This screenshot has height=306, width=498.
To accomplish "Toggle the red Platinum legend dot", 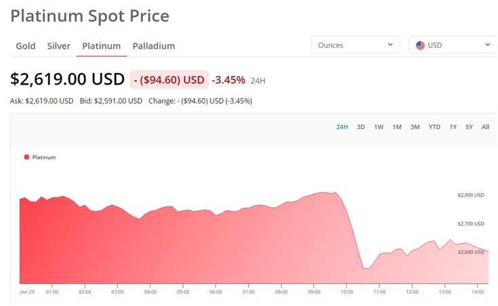I will [x=26, y=157].
